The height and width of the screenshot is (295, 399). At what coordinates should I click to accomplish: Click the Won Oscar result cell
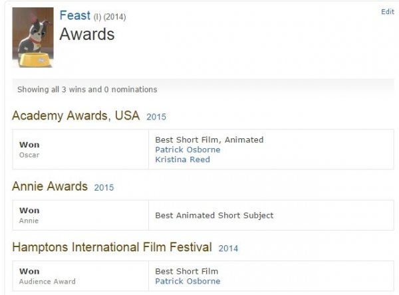(80, 149)
